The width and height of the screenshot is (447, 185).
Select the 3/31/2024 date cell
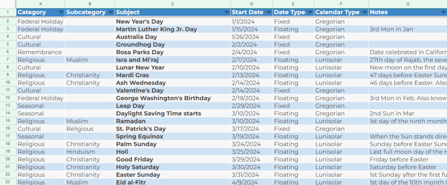click(x=251, y=175)
